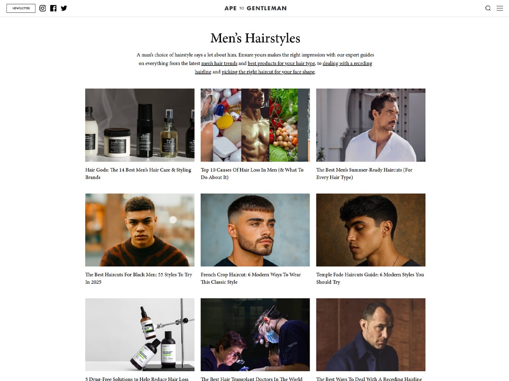Viewport: 509px width, 381px height.
Task: Open the hamburger menu icon
Action: (x=500, y=8)
